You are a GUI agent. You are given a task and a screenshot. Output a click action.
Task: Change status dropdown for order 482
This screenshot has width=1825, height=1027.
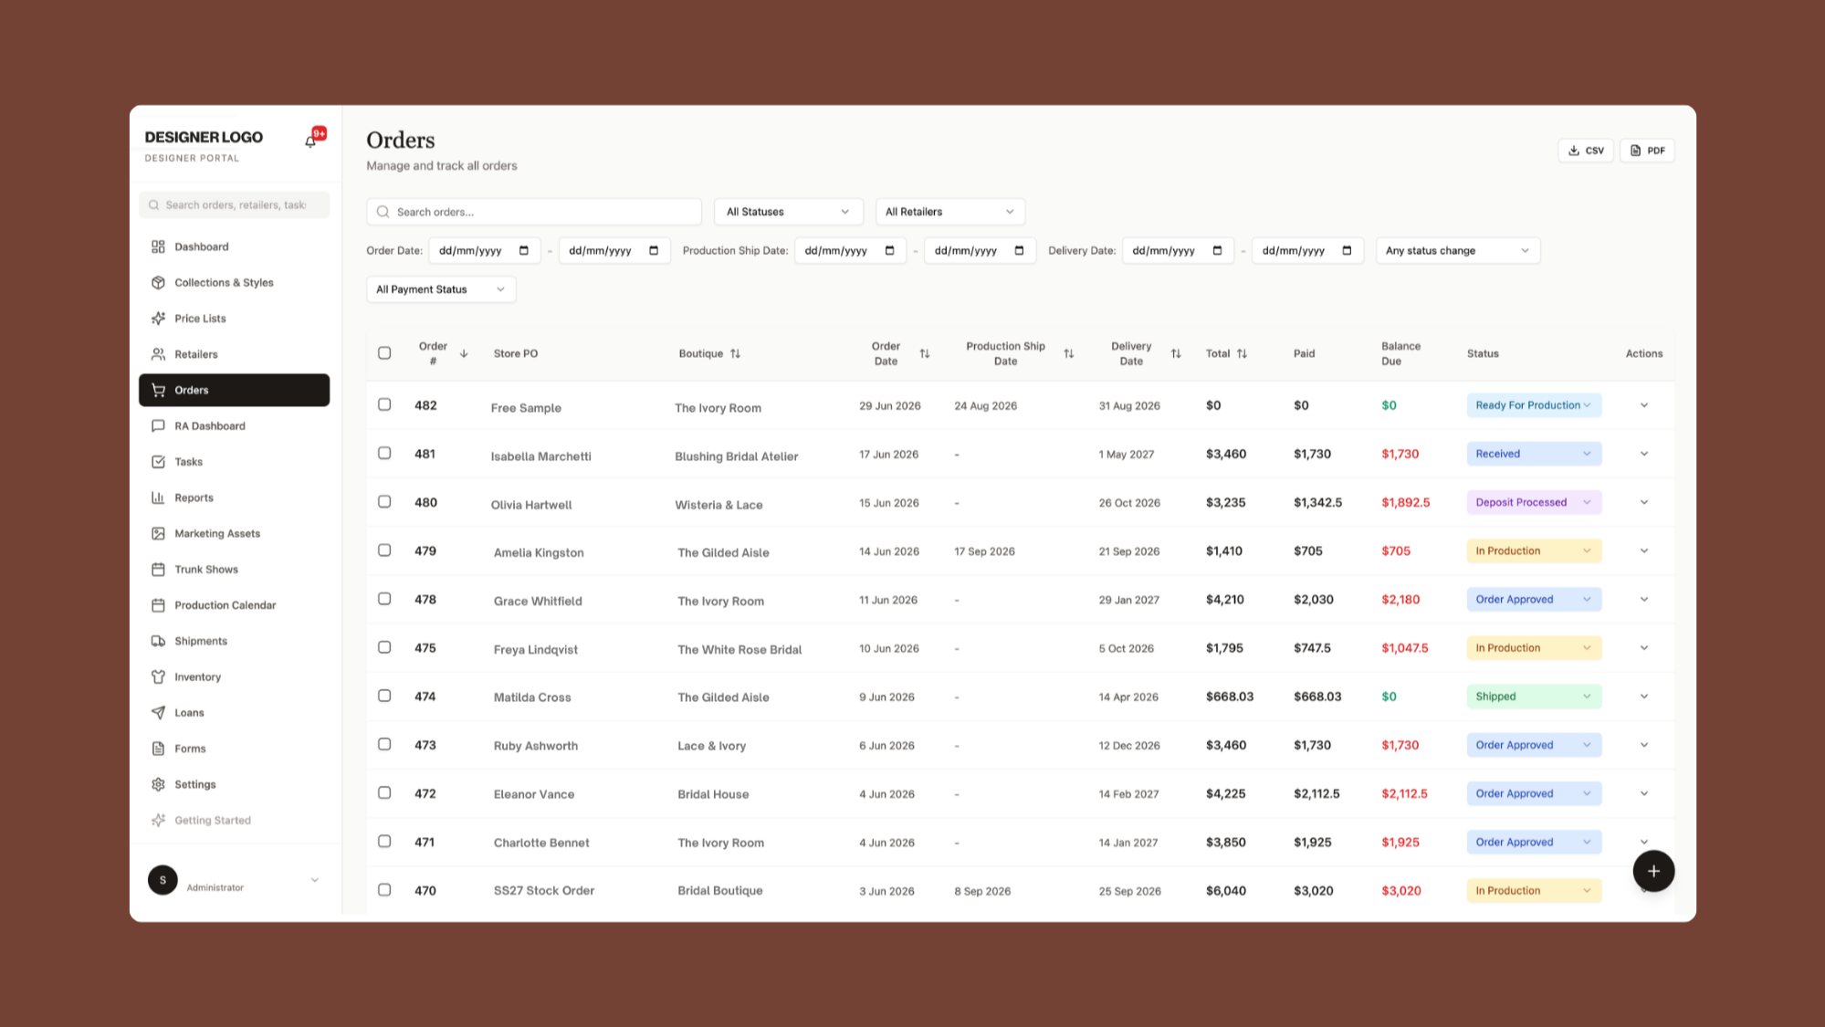coord(1534,405)
